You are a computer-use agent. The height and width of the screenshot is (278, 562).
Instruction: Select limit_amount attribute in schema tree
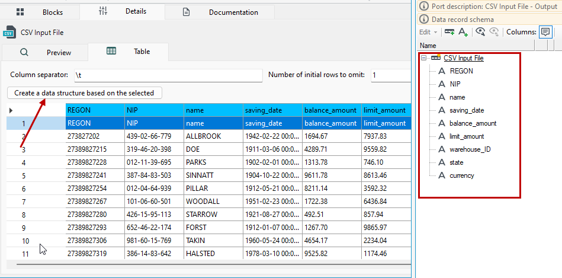[x=467, y=136]
